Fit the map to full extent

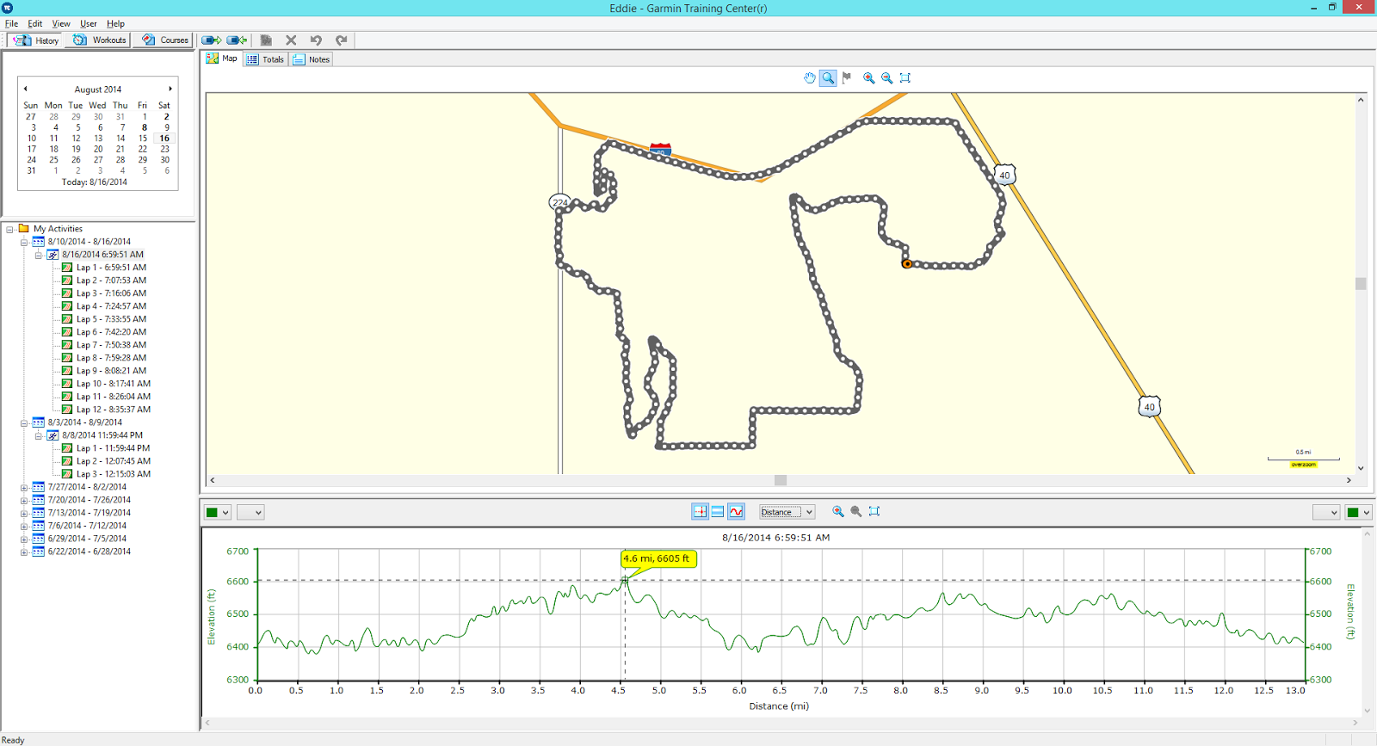click(905, 77)
